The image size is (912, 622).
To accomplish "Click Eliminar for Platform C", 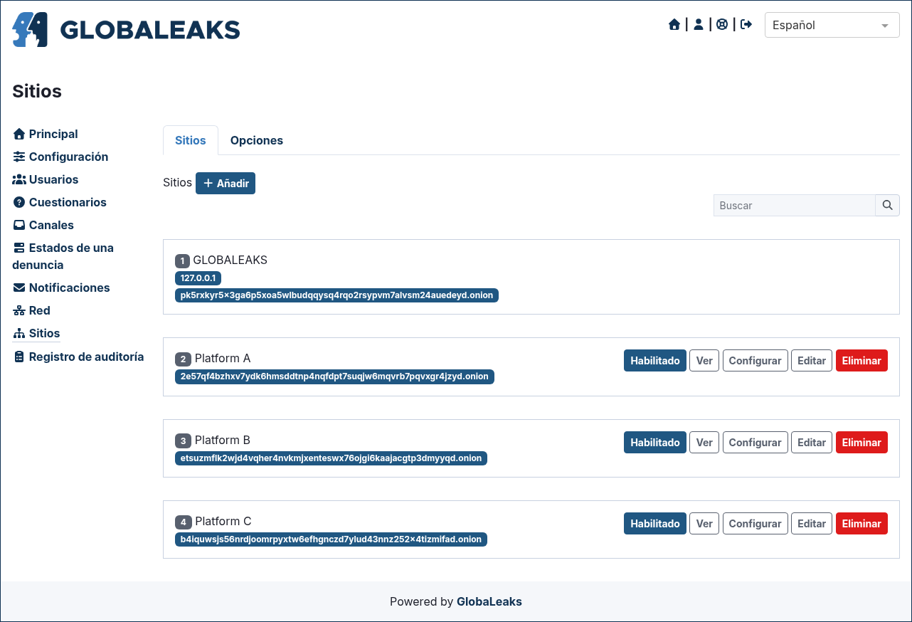I will [861, 524].
